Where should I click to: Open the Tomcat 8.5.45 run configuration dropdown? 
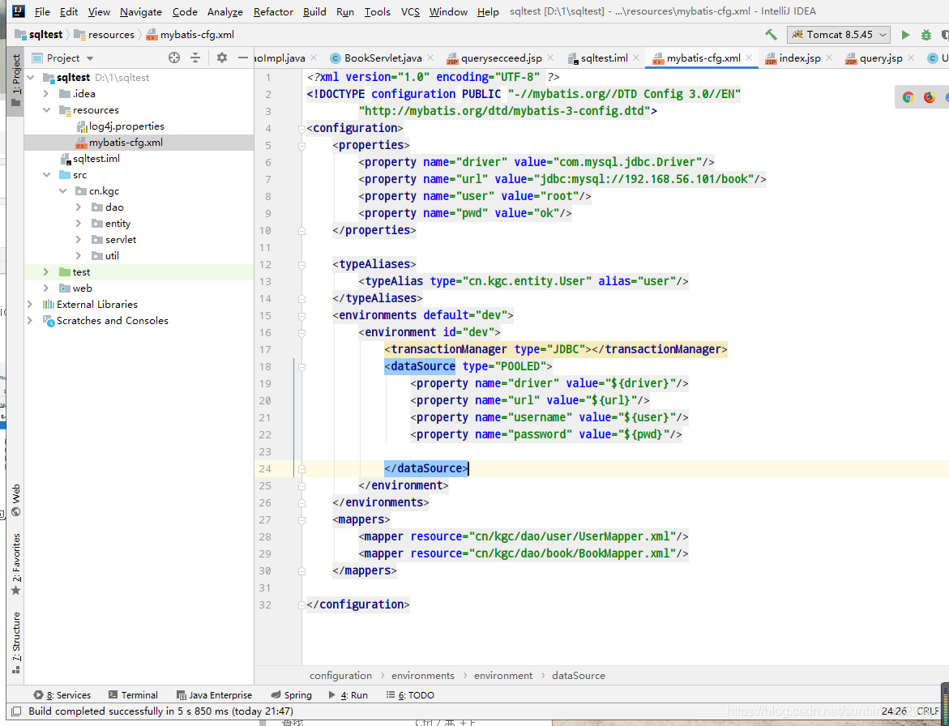tap(839, 35)
